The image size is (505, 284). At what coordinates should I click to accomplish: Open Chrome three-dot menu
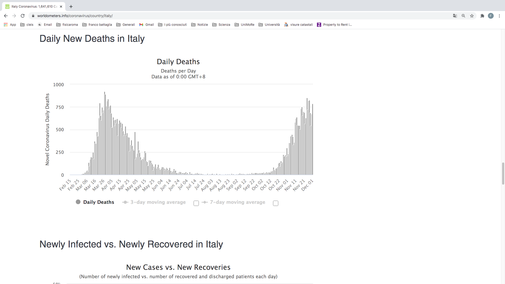499,16
